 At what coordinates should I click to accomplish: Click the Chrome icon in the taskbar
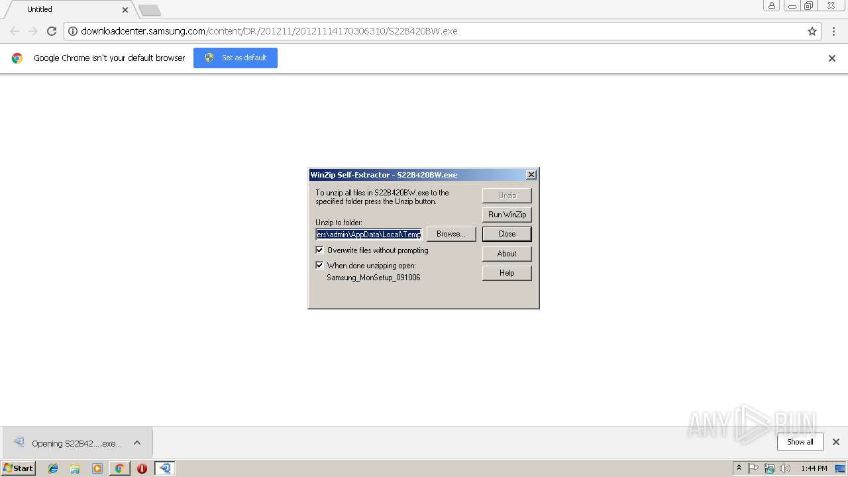coord(119,468)
